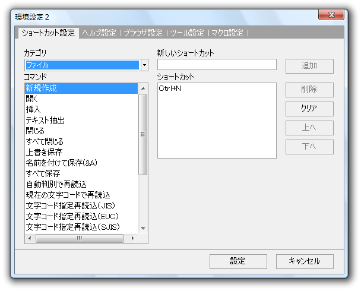Click the 下へ button

(309, 147)
